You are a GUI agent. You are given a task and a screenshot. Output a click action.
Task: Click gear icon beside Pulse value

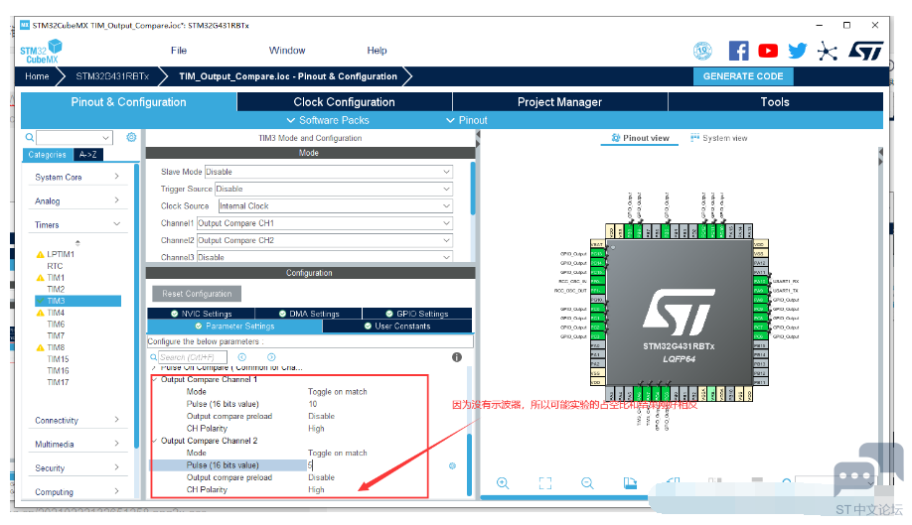click(452, 465)
